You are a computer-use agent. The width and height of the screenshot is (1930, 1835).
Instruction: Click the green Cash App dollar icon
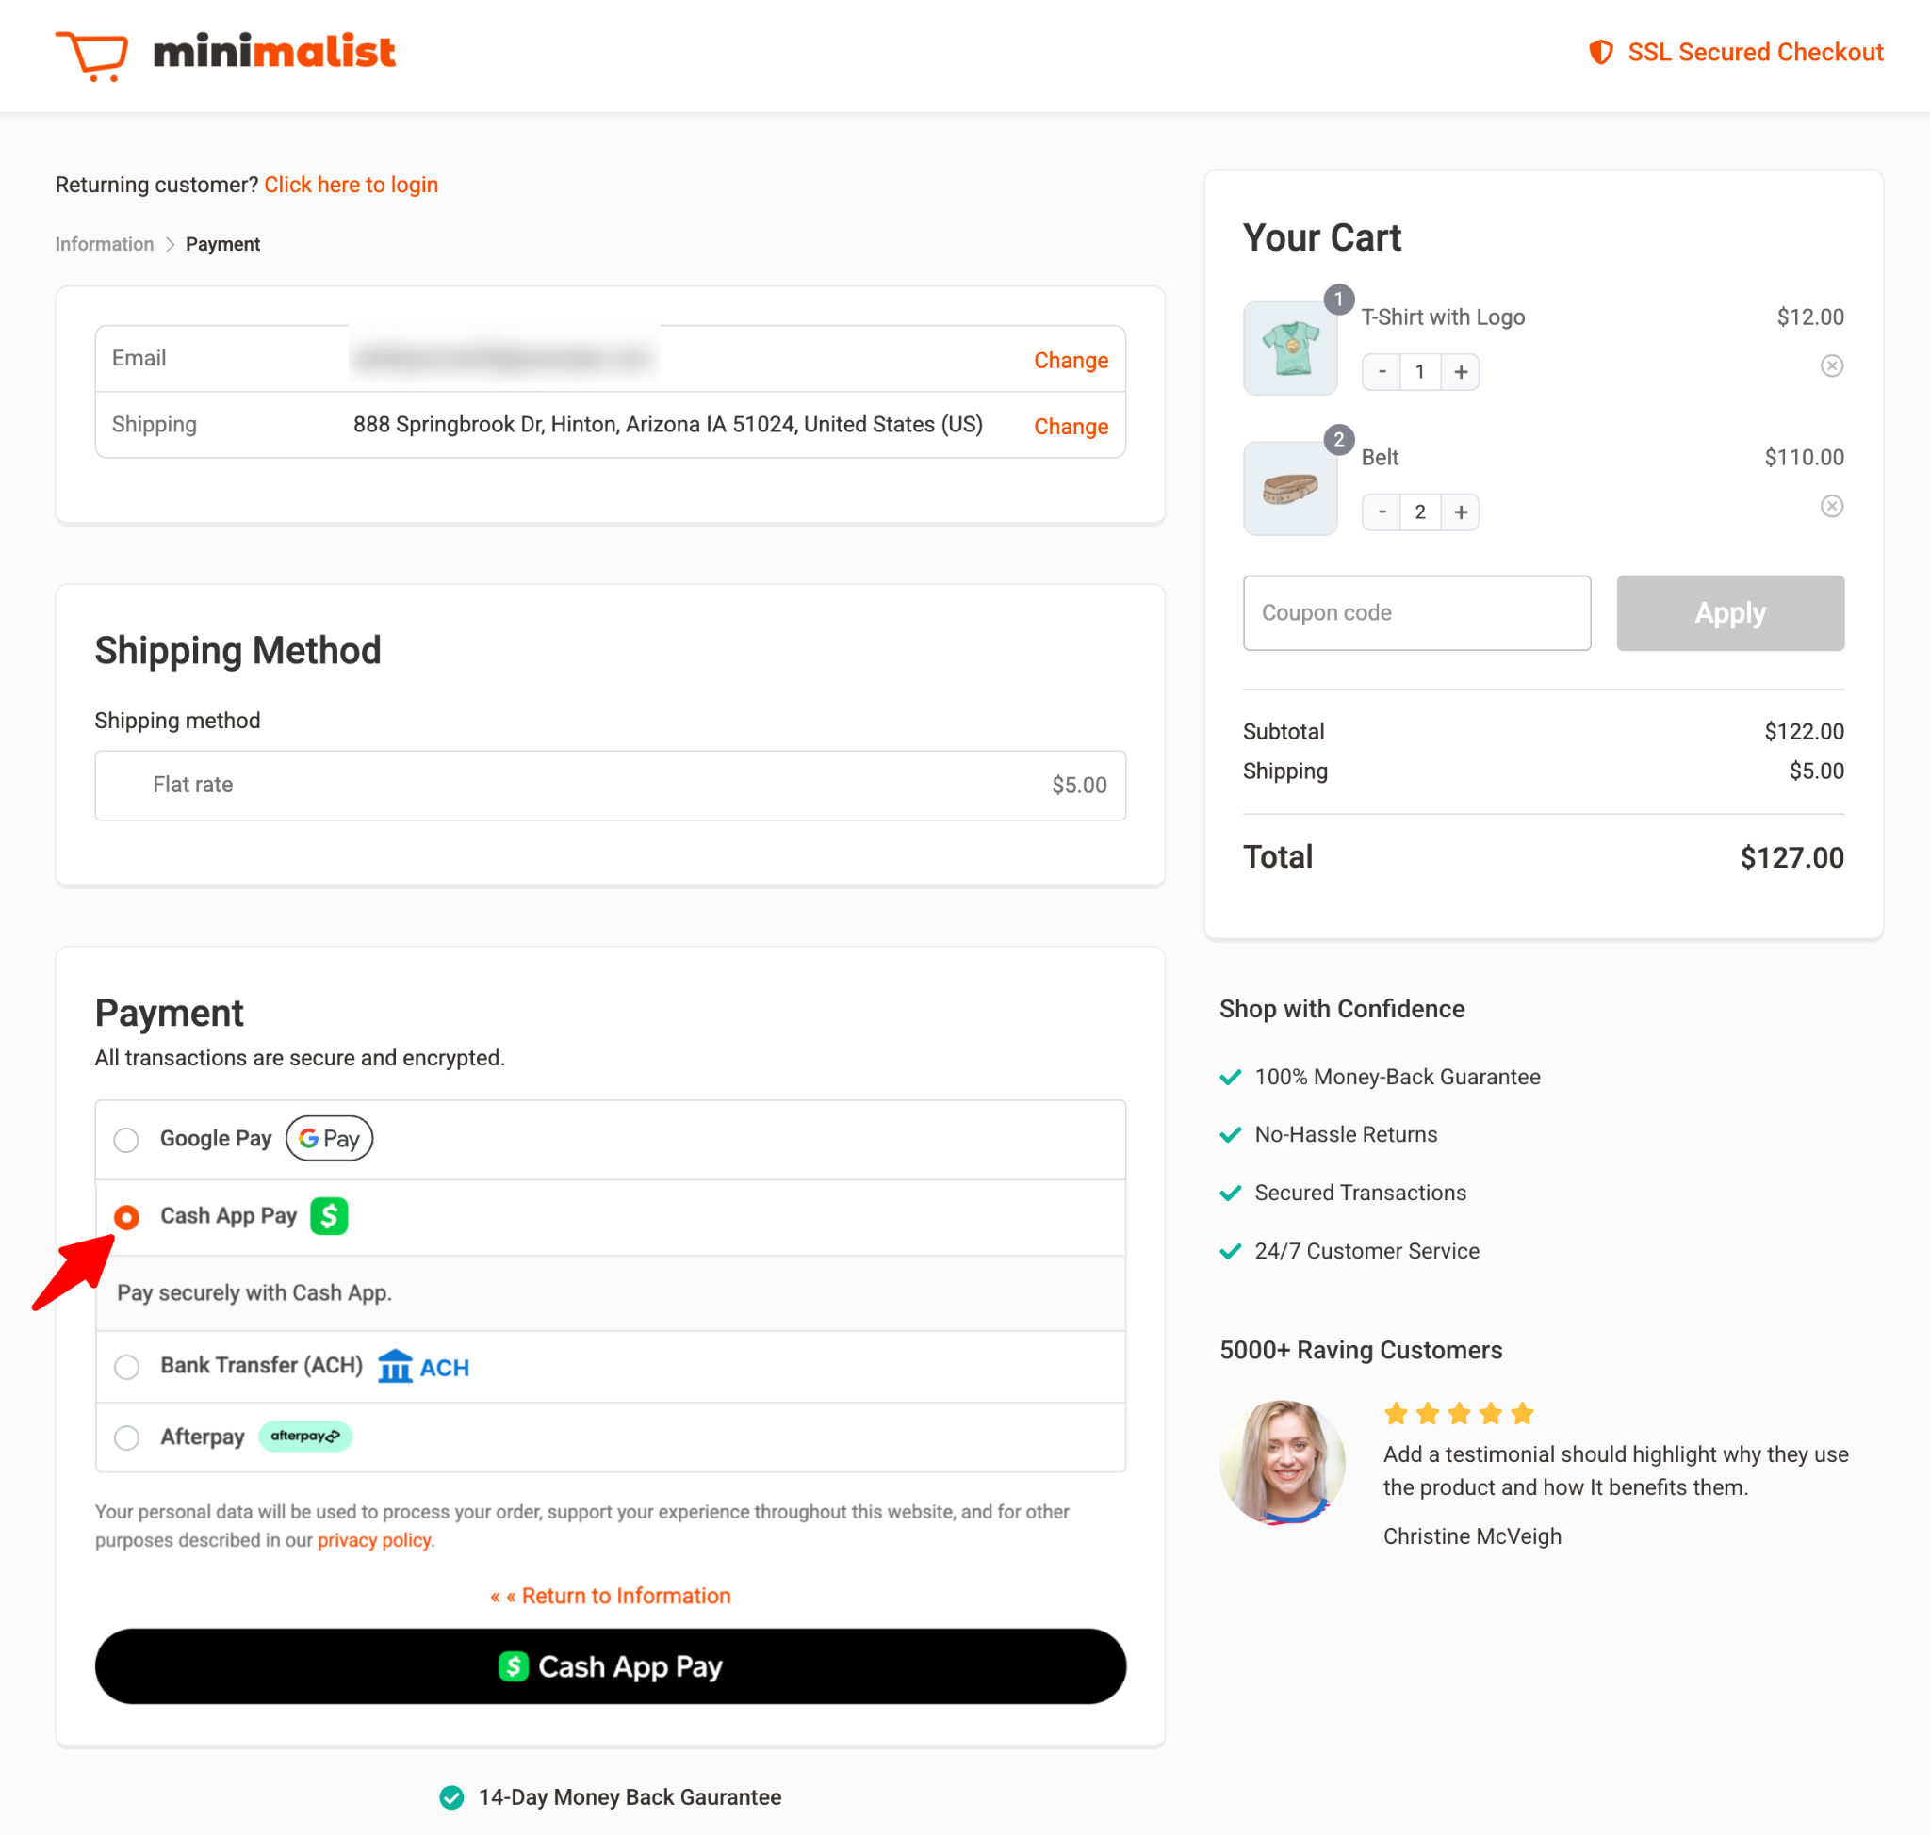(x=329, y=1216)
